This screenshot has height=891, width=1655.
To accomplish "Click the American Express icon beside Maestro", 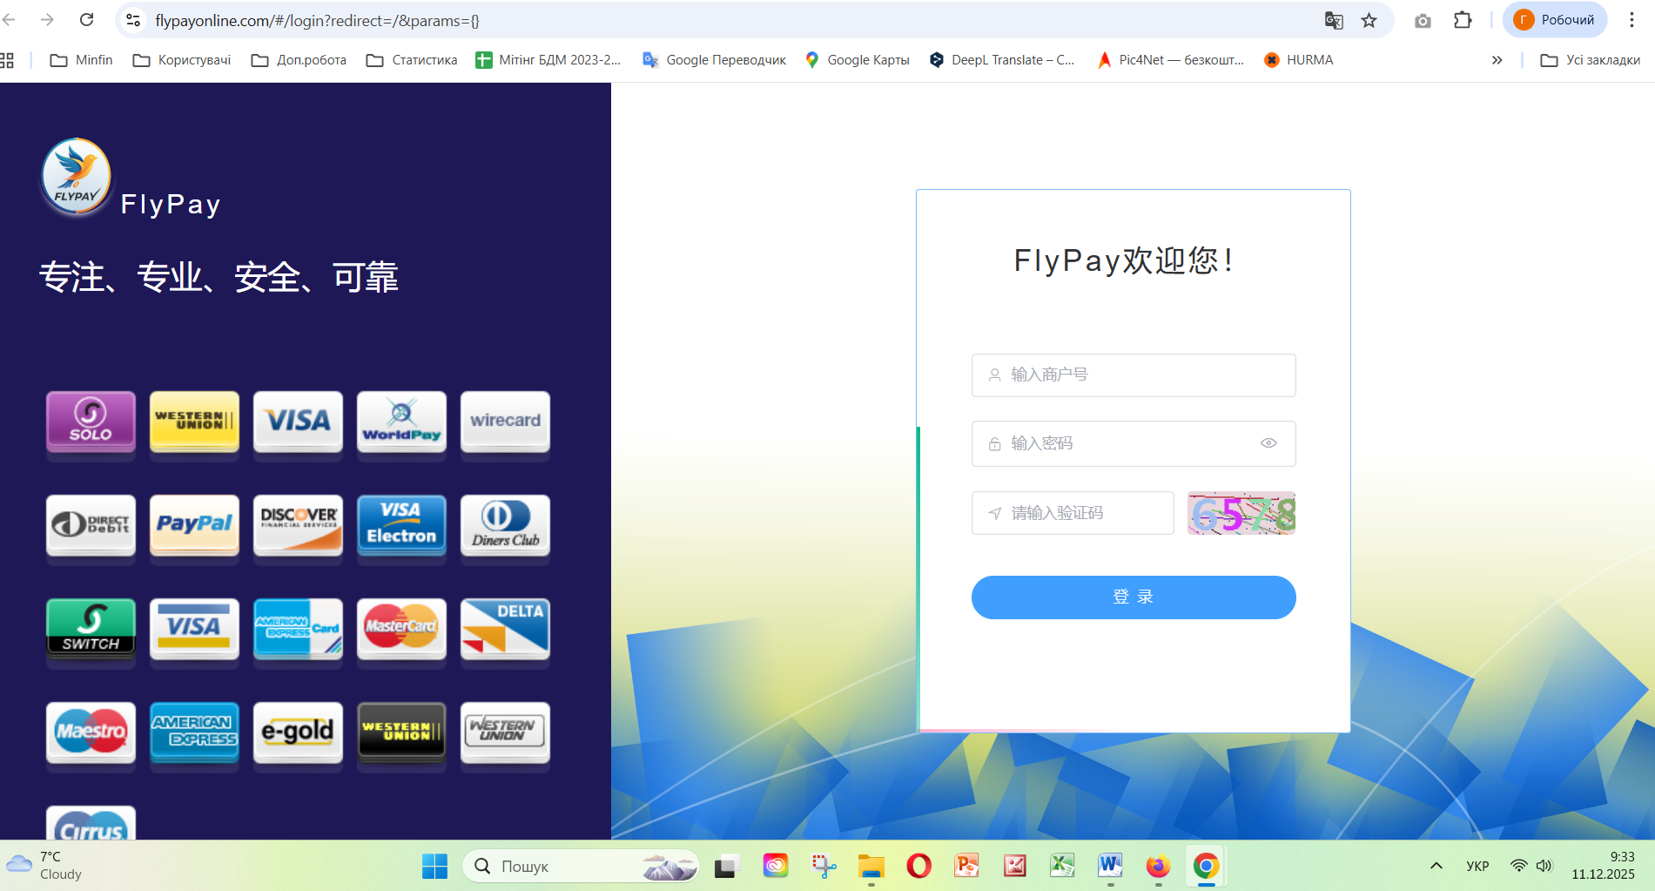I will (194, 732).
